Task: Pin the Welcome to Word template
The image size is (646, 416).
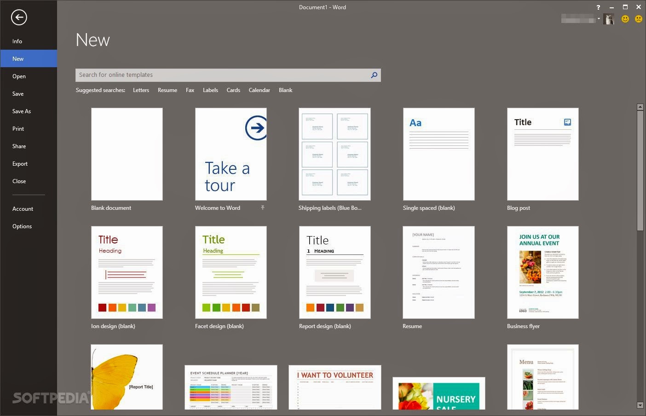Action: [263, 208]
